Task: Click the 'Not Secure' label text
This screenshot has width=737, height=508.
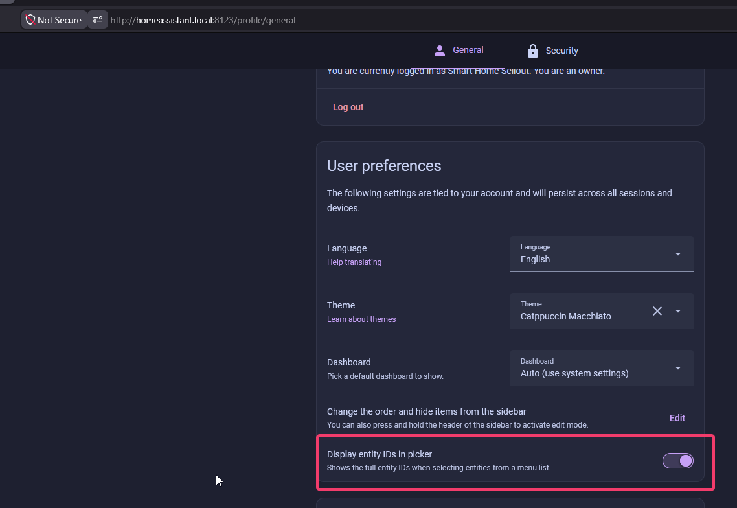Action: coord(59,20)
